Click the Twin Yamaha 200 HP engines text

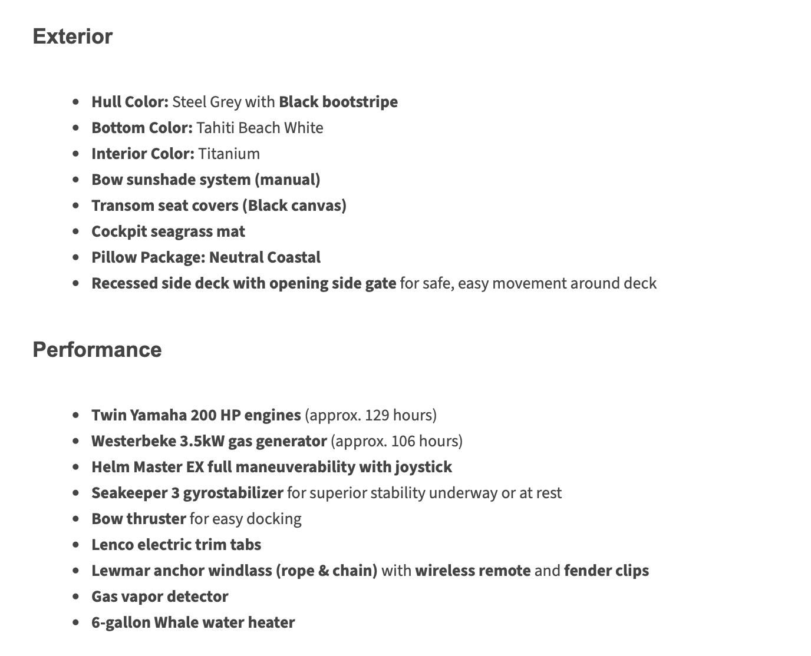tap(196, 415)
